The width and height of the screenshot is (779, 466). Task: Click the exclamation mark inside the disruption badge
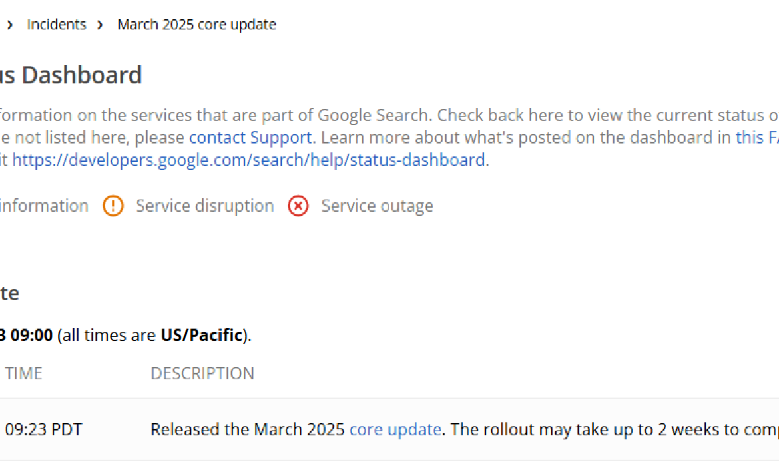[x=113, y=206]
